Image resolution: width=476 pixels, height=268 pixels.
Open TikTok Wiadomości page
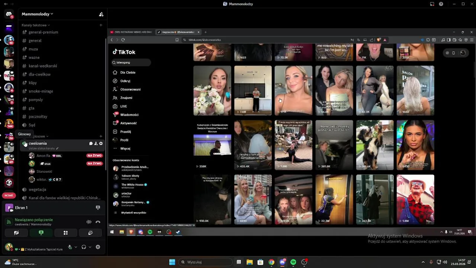coord(126,115)
